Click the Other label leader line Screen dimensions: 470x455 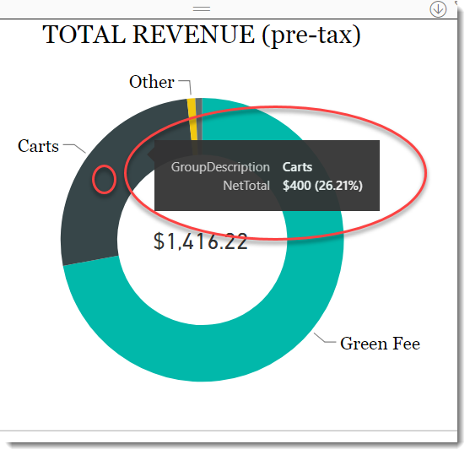186,87
